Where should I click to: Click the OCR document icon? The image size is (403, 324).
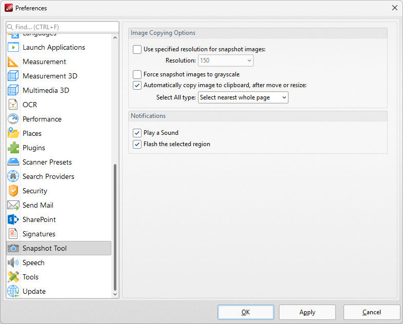(13, 105)
